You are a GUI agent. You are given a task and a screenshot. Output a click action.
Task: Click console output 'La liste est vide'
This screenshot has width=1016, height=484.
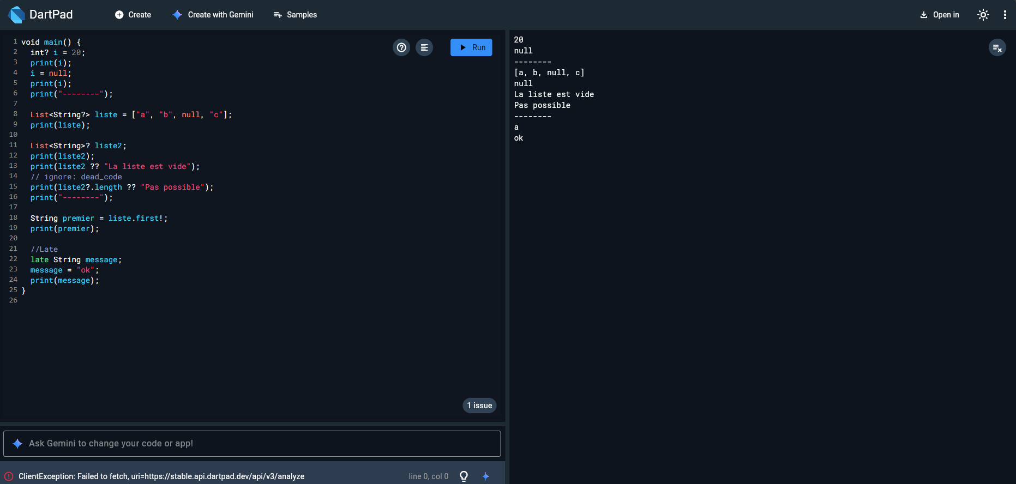click(554, 94)
